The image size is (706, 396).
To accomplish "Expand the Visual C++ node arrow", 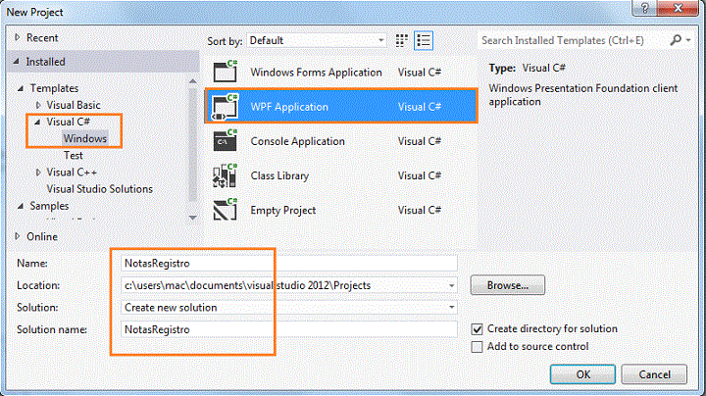I will click(38, 172).
